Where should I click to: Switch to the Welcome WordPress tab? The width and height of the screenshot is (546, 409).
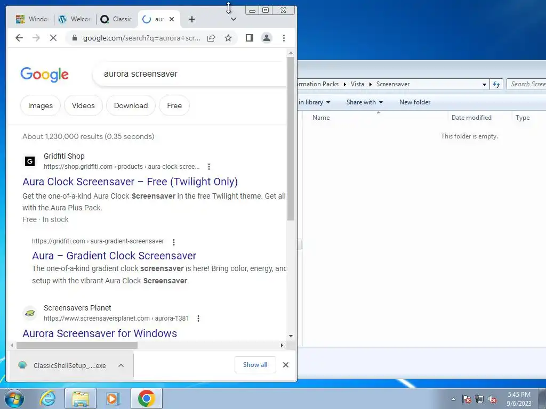pos(75,19)
